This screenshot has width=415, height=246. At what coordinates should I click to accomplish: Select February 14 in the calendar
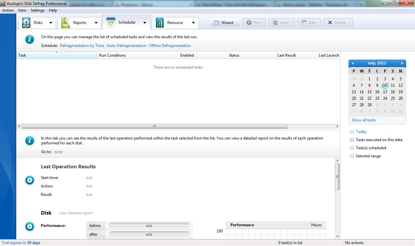(362, 92)
